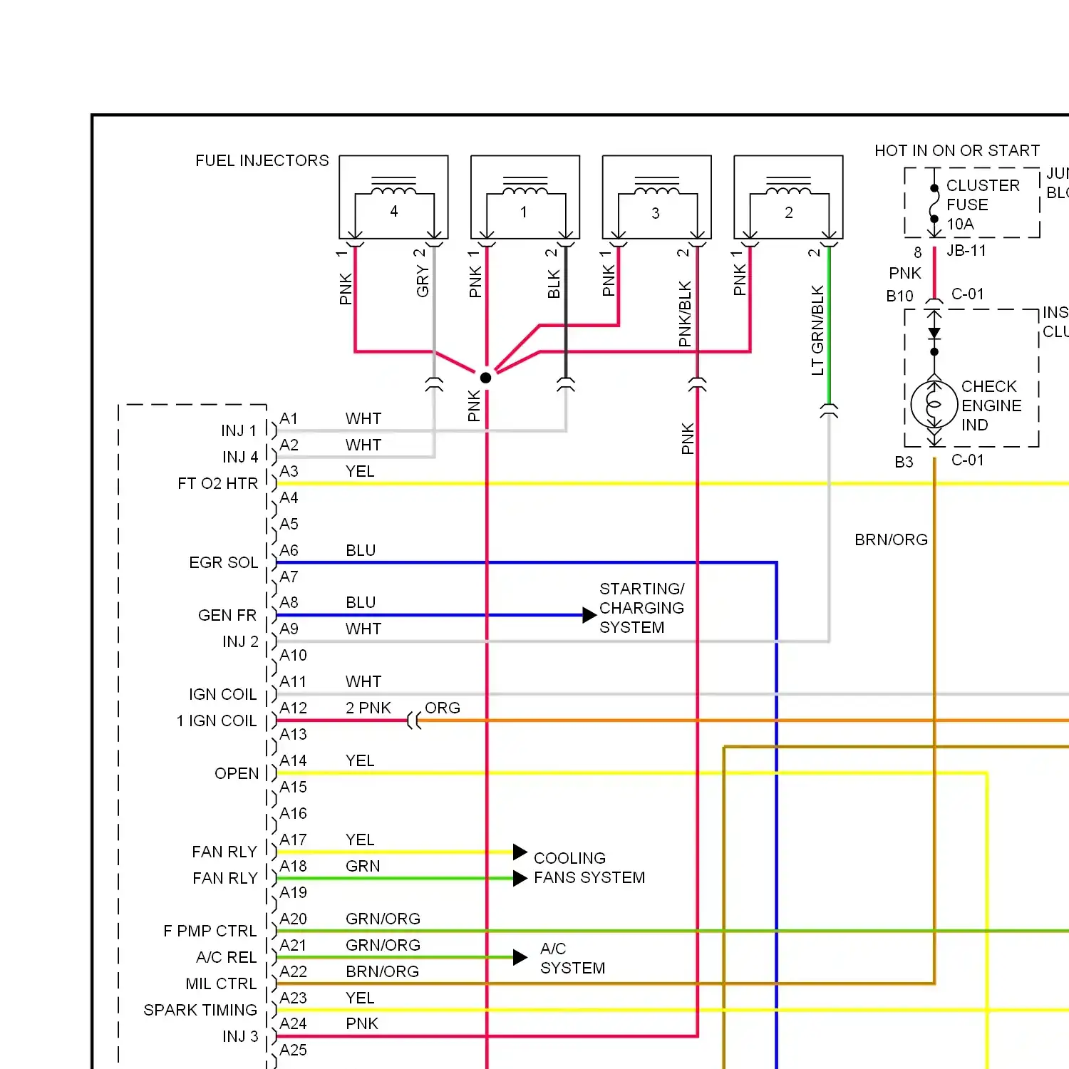
Task: Click the A18 green Cooling Fans arrowhead
Action: [520, 878]
